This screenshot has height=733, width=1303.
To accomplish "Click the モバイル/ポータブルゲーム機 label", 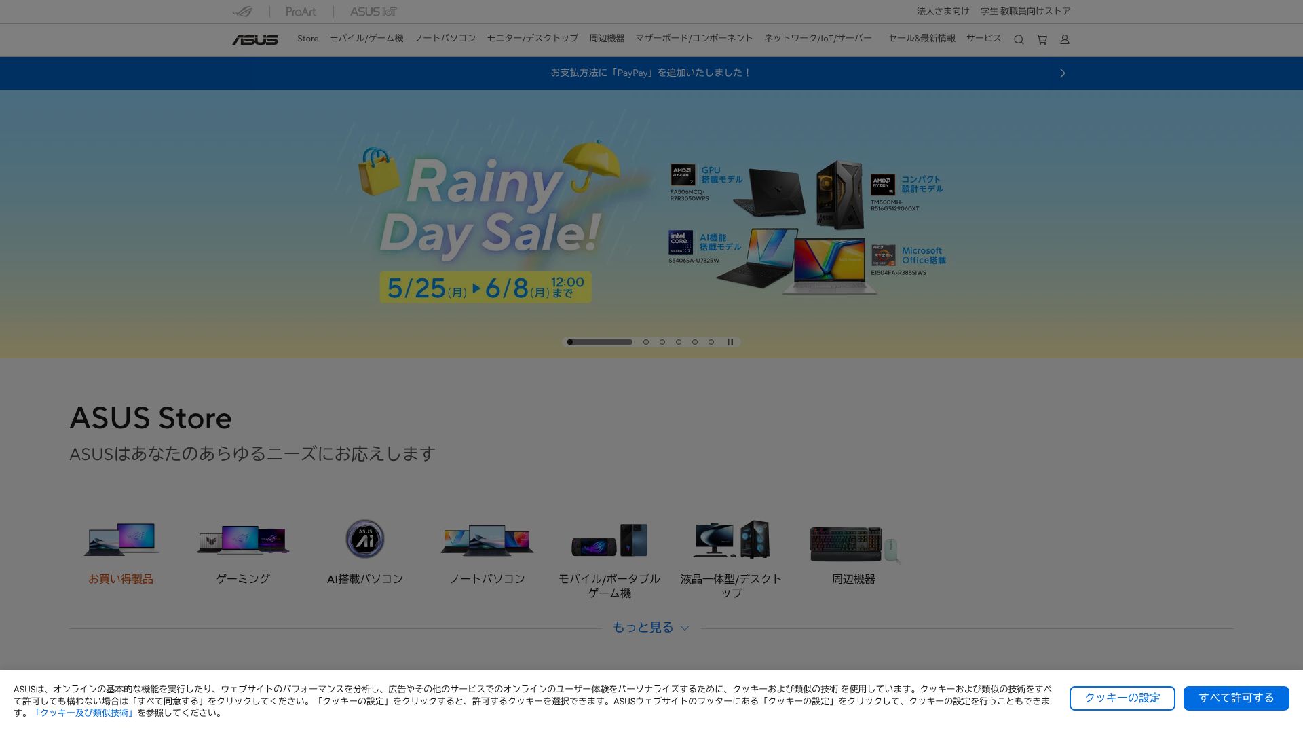I will pos(609,586).
